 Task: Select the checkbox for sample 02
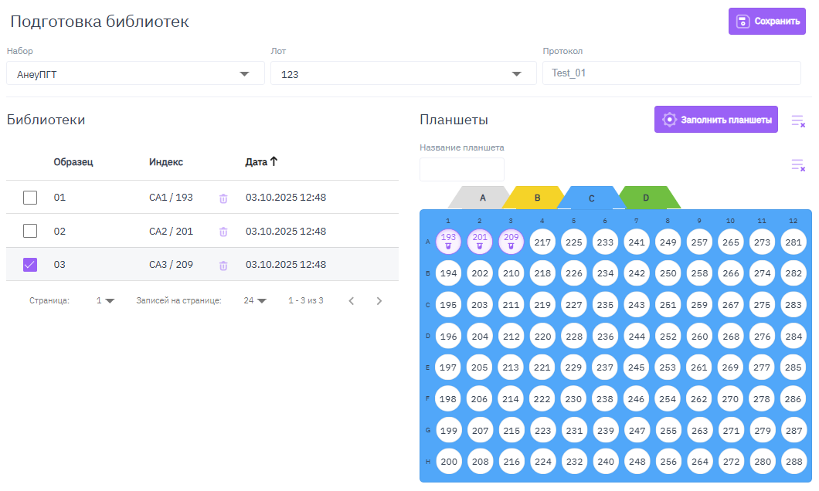tap(30, 231)
